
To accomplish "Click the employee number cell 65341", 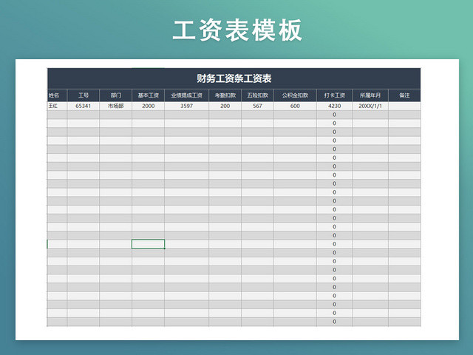I will (x=84, y=106).
